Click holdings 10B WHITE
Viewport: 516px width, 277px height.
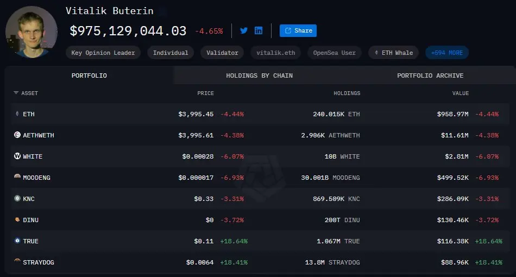point(342,156)
